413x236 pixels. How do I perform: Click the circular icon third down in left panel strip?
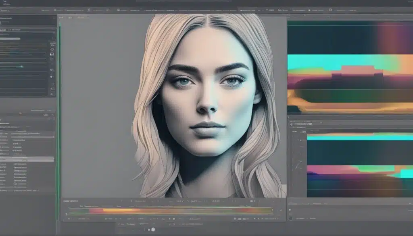click(x=52, y=54)
